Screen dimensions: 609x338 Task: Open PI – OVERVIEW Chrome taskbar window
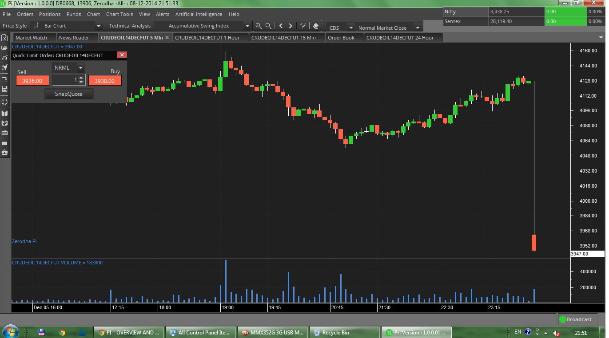tap(128, 332)
